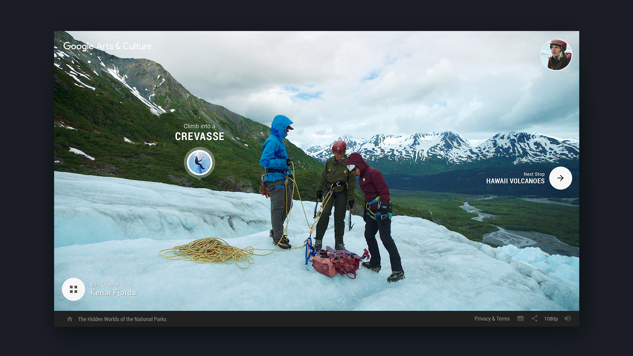Click the Next Stop arrow button
633x356 pixels.
coord(560,178)
